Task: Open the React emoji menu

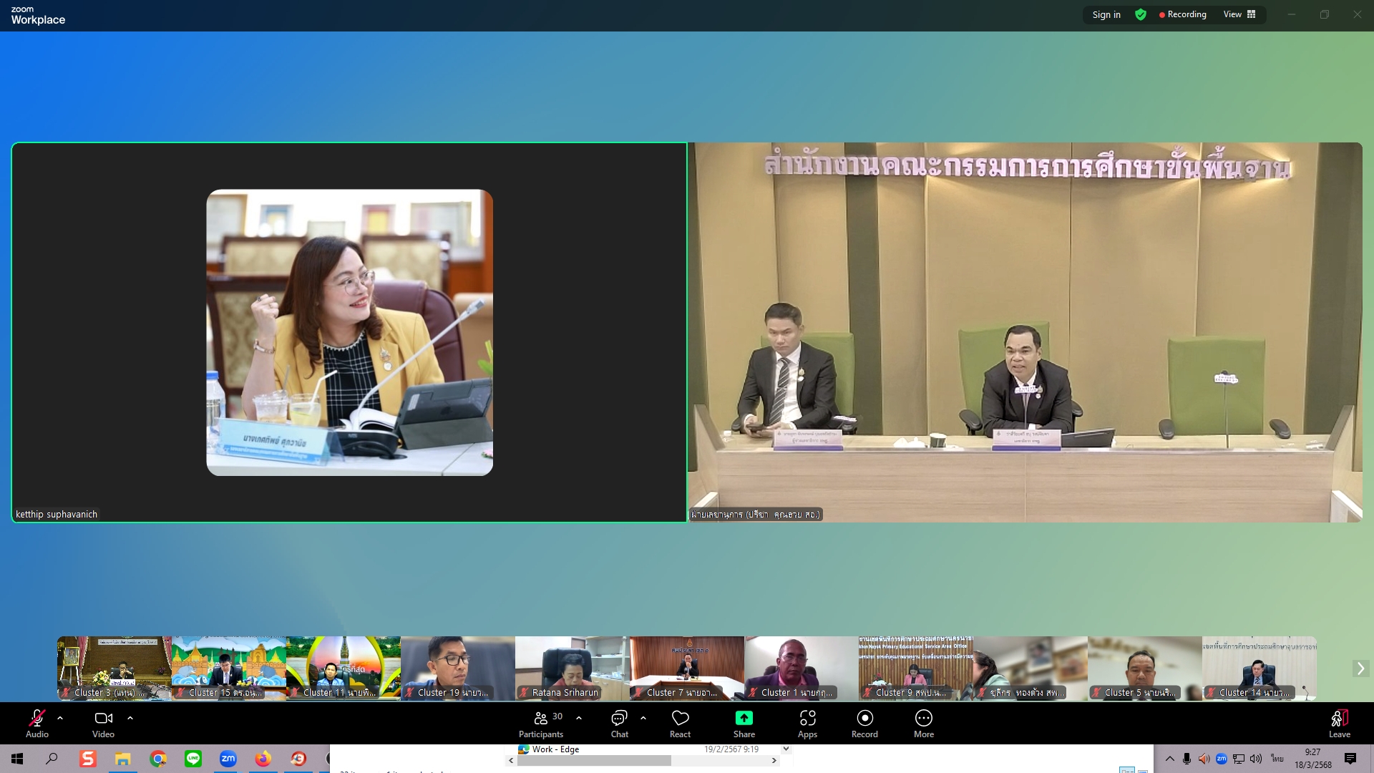Action: (x=680, y=724)
